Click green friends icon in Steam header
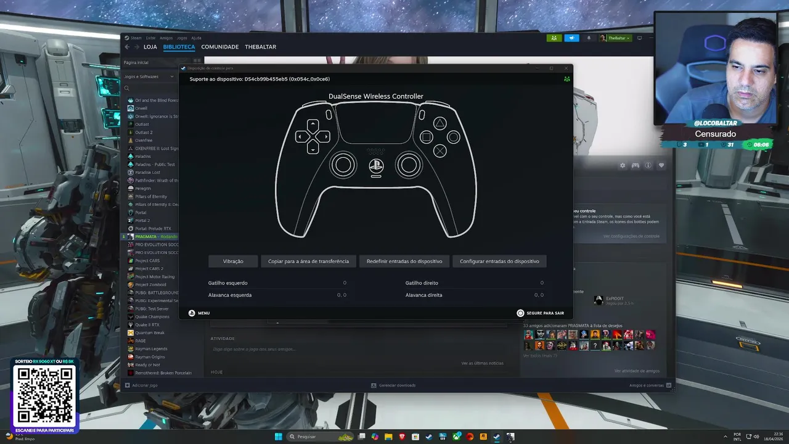 coord(554,38)
